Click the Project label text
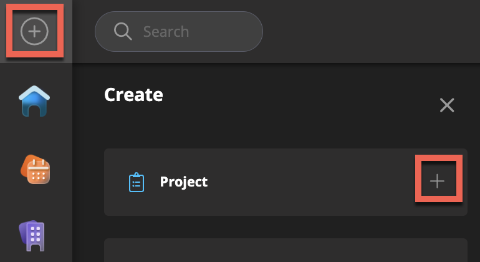The height and width of the screenshot is (262, 480). point(184,182)
